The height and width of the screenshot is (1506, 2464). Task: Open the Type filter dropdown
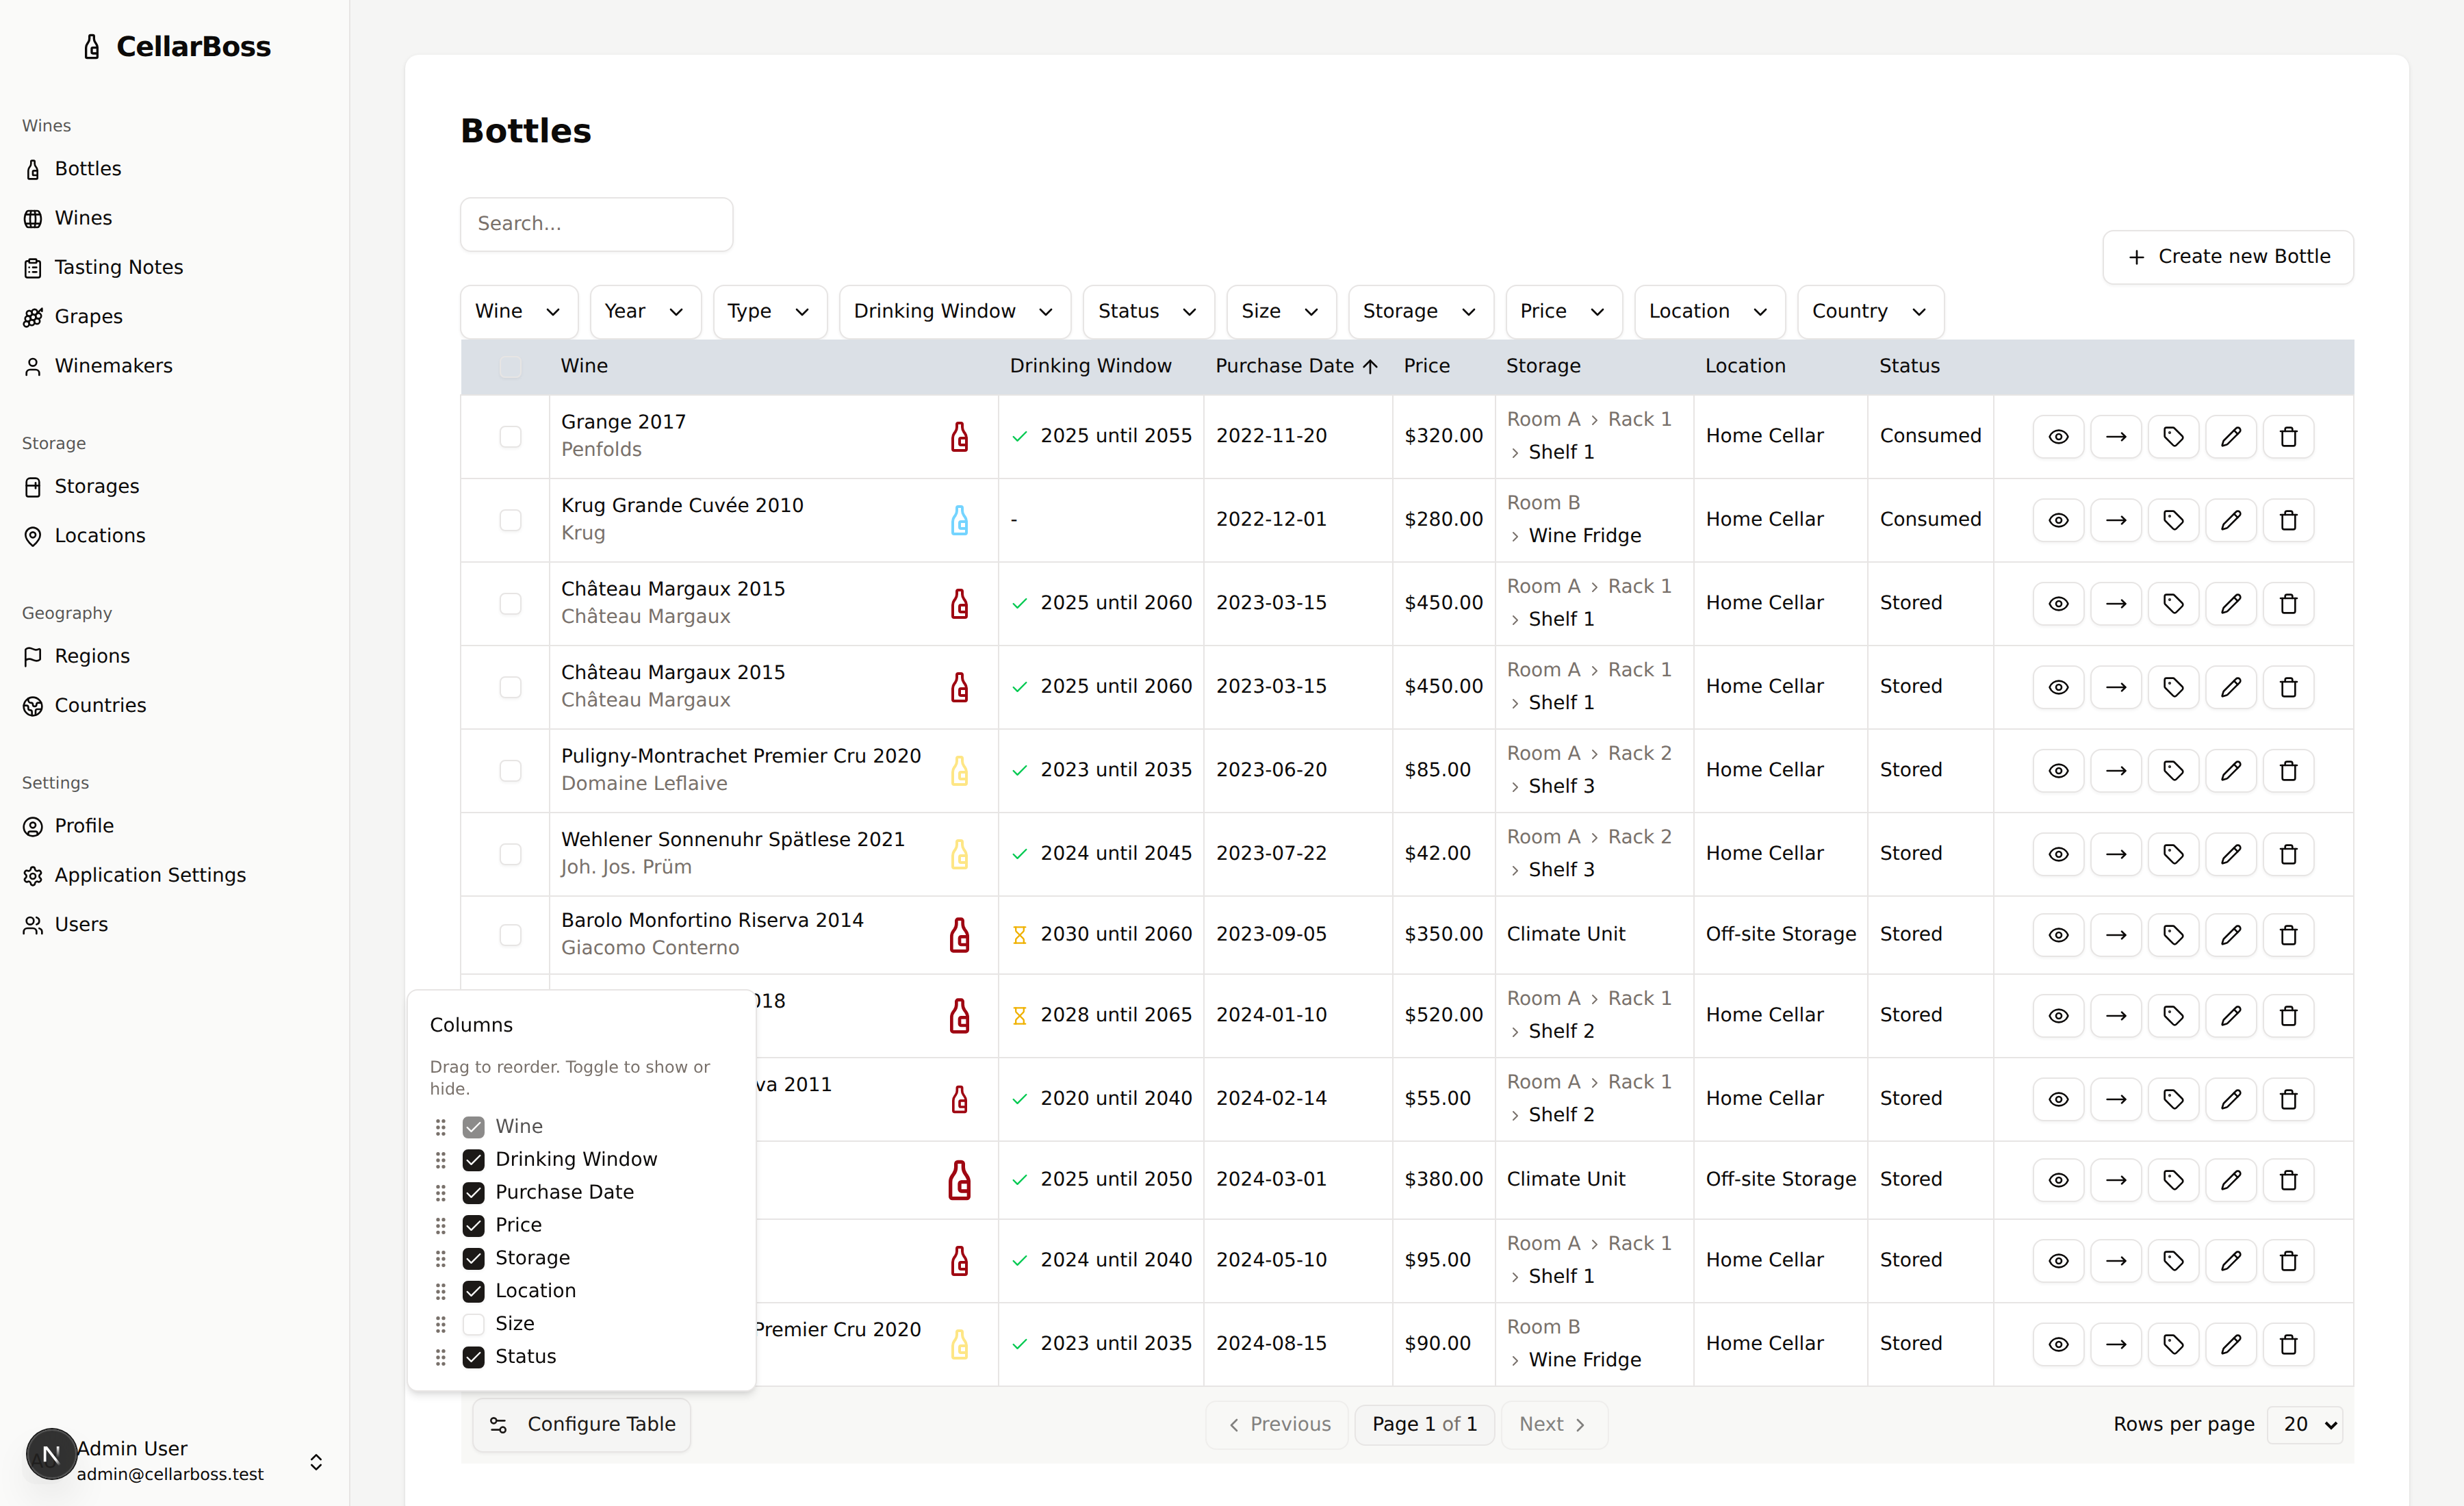point(769,311)
